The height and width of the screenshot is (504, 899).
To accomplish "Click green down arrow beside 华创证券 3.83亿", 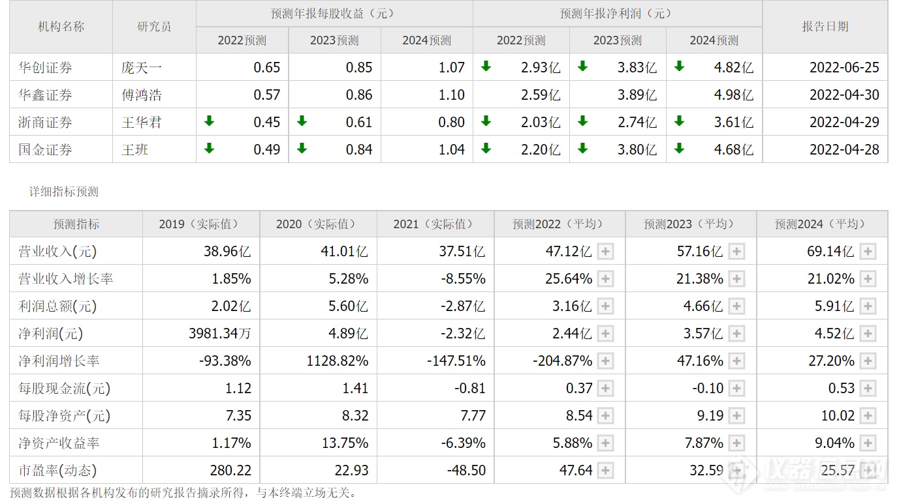I will coord(582,66).
